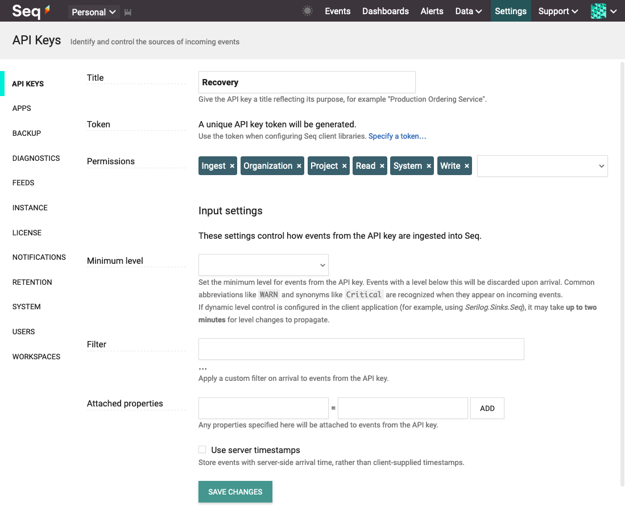
Task: Toggle the light/dark theme sun icon
Action: [x=307, y=11]
